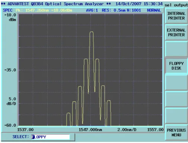Click the -60.0 bottom level label

[10, 125]
